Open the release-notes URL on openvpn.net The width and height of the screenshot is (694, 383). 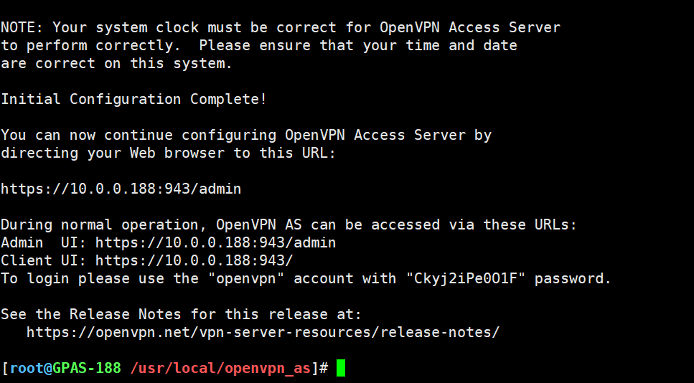coord(263,332)
